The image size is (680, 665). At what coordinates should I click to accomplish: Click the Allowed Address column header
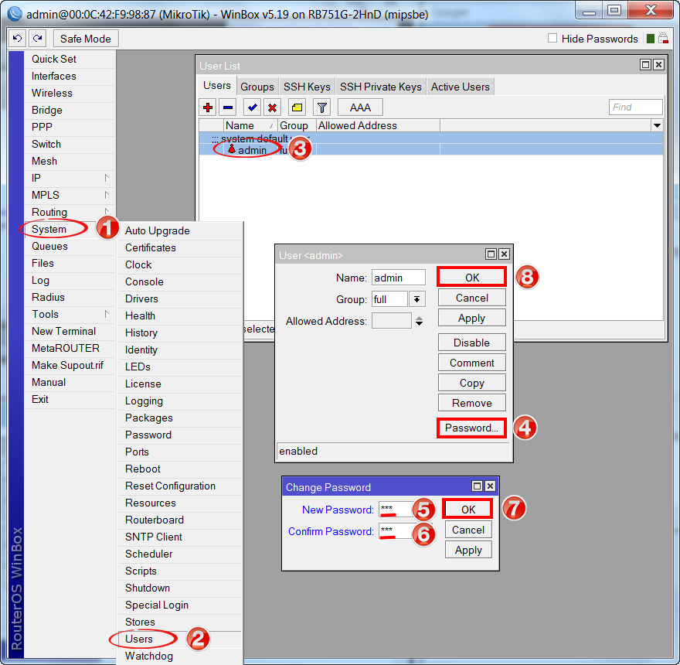click(x=378, y=125)
